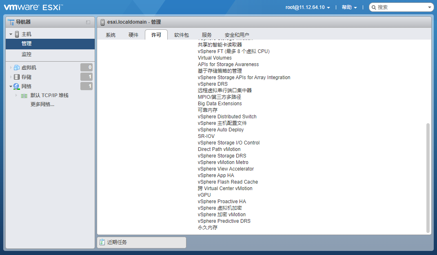
Task: Open the Help dropdown menu
Action: coord(349,7)
